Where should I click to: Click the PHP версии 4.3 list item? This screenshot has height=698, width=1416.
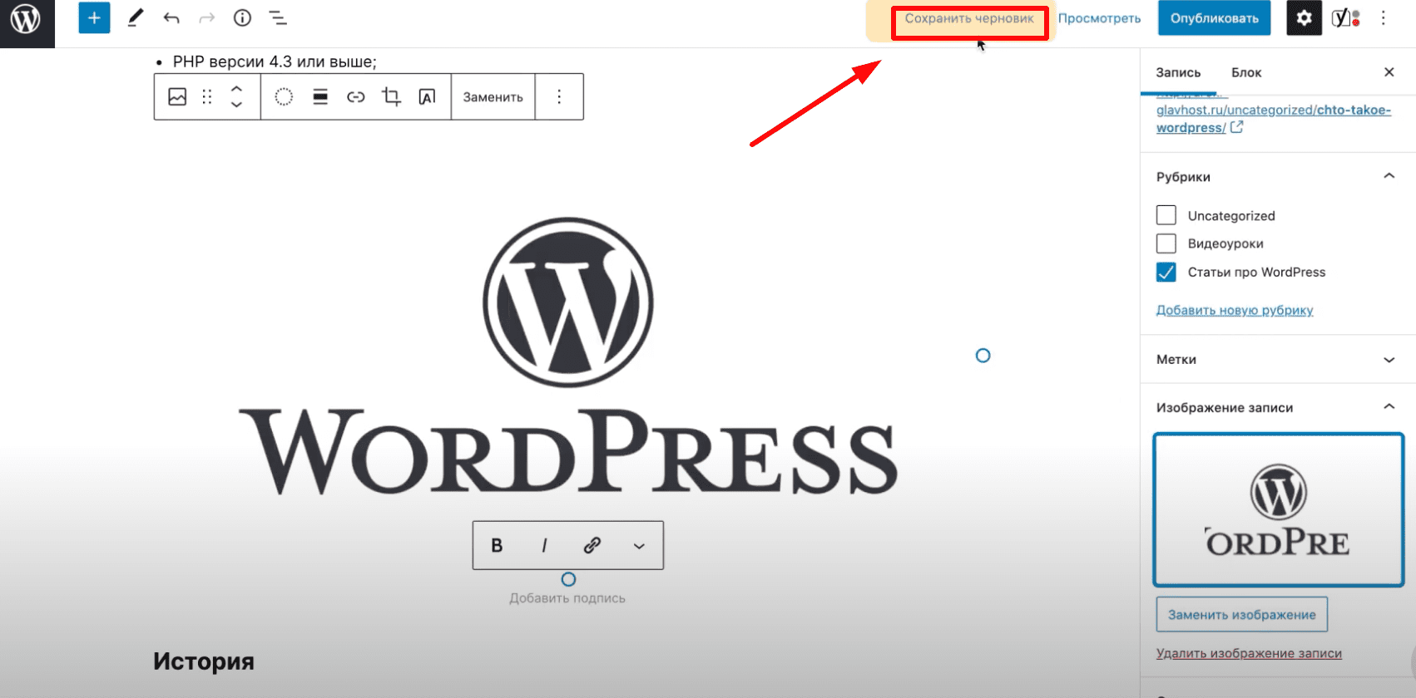point(275,61)
